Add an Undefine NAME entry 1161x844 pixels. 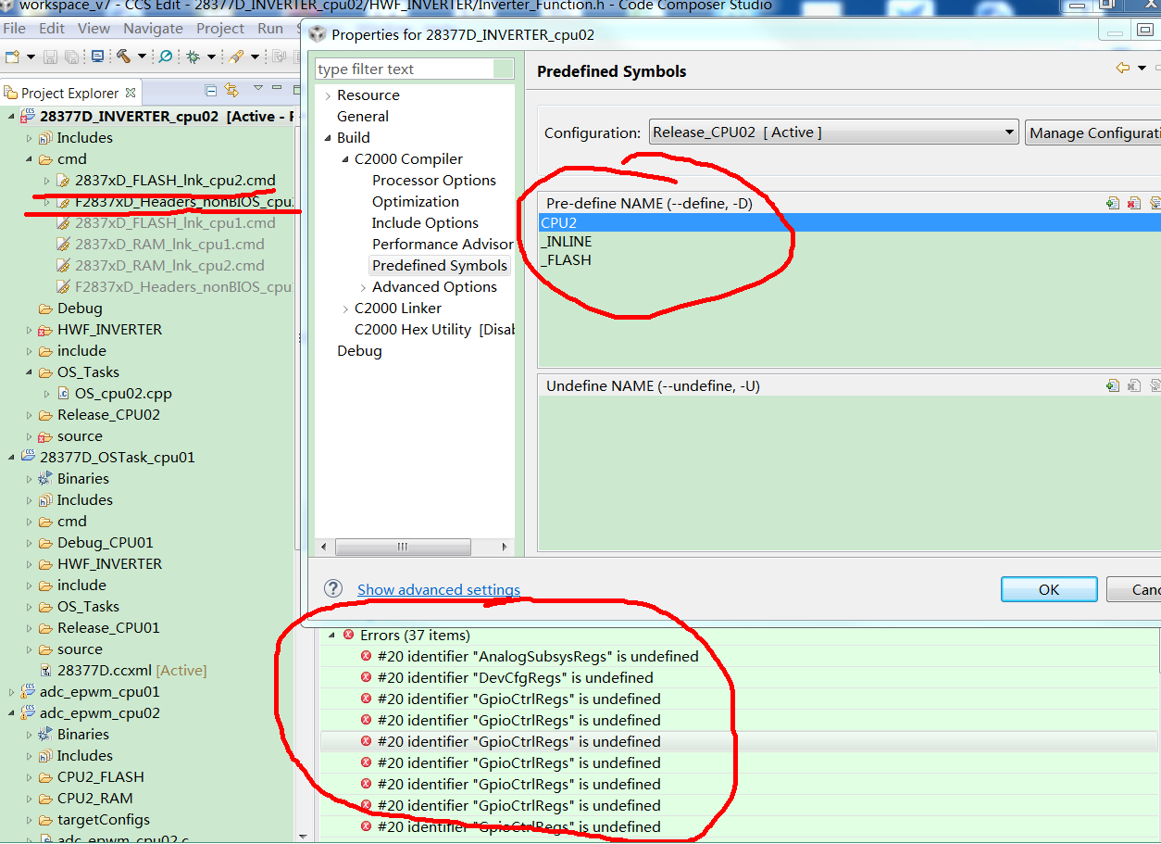[1113, 385]
